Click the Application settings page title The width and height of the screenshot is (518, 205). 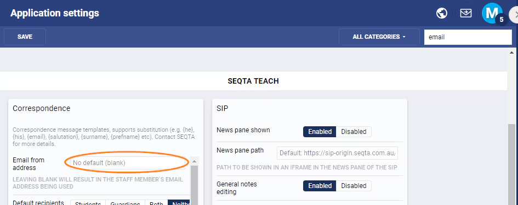(x=55, y=13)
